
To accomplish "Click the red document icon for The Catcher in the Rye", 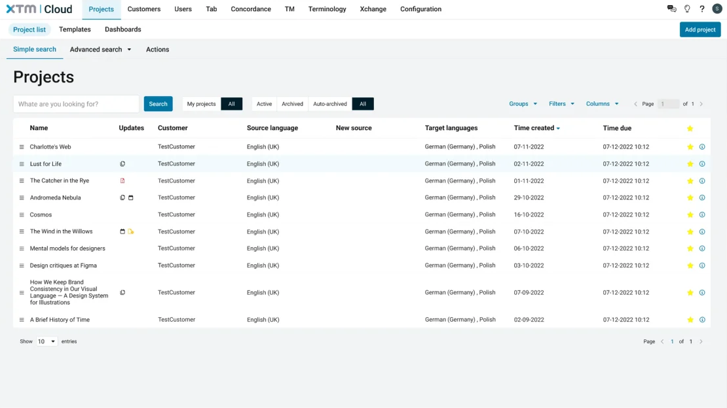I will pos(122,180).
